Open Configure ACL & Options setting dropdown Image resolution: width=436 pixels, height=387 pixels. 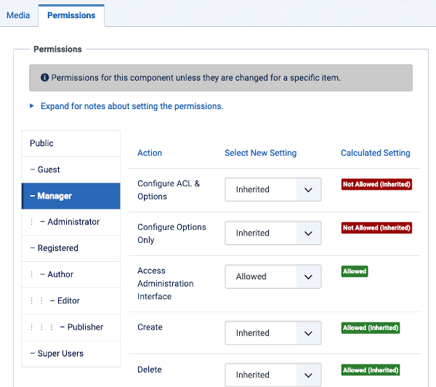pyautogui.click(x=273, y=190)
